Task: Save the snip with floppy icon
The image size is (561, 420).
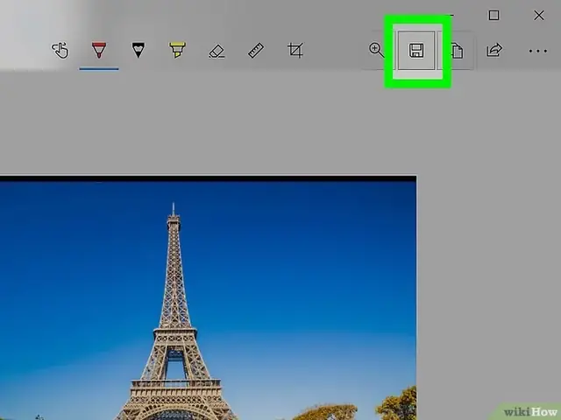Action: click(x=416, y=51)
